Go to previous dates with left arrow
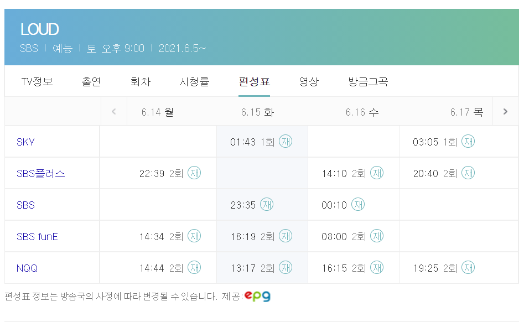 coord(114,112)
